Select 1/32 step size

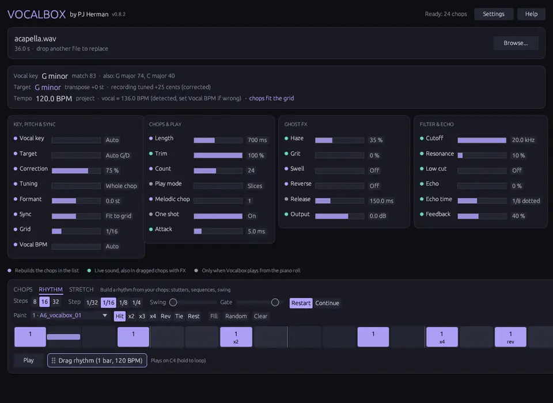click(92, 302)
